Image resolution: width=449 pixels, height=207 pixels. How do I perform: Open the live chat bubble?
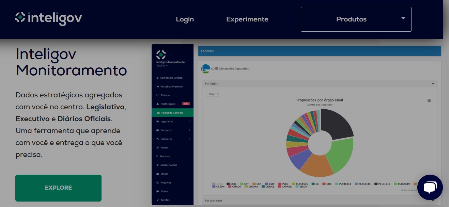430,187
